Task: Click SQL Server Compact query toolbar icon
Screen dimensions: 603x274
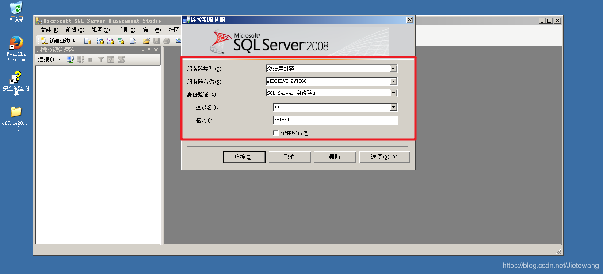Action: (133, 41)
